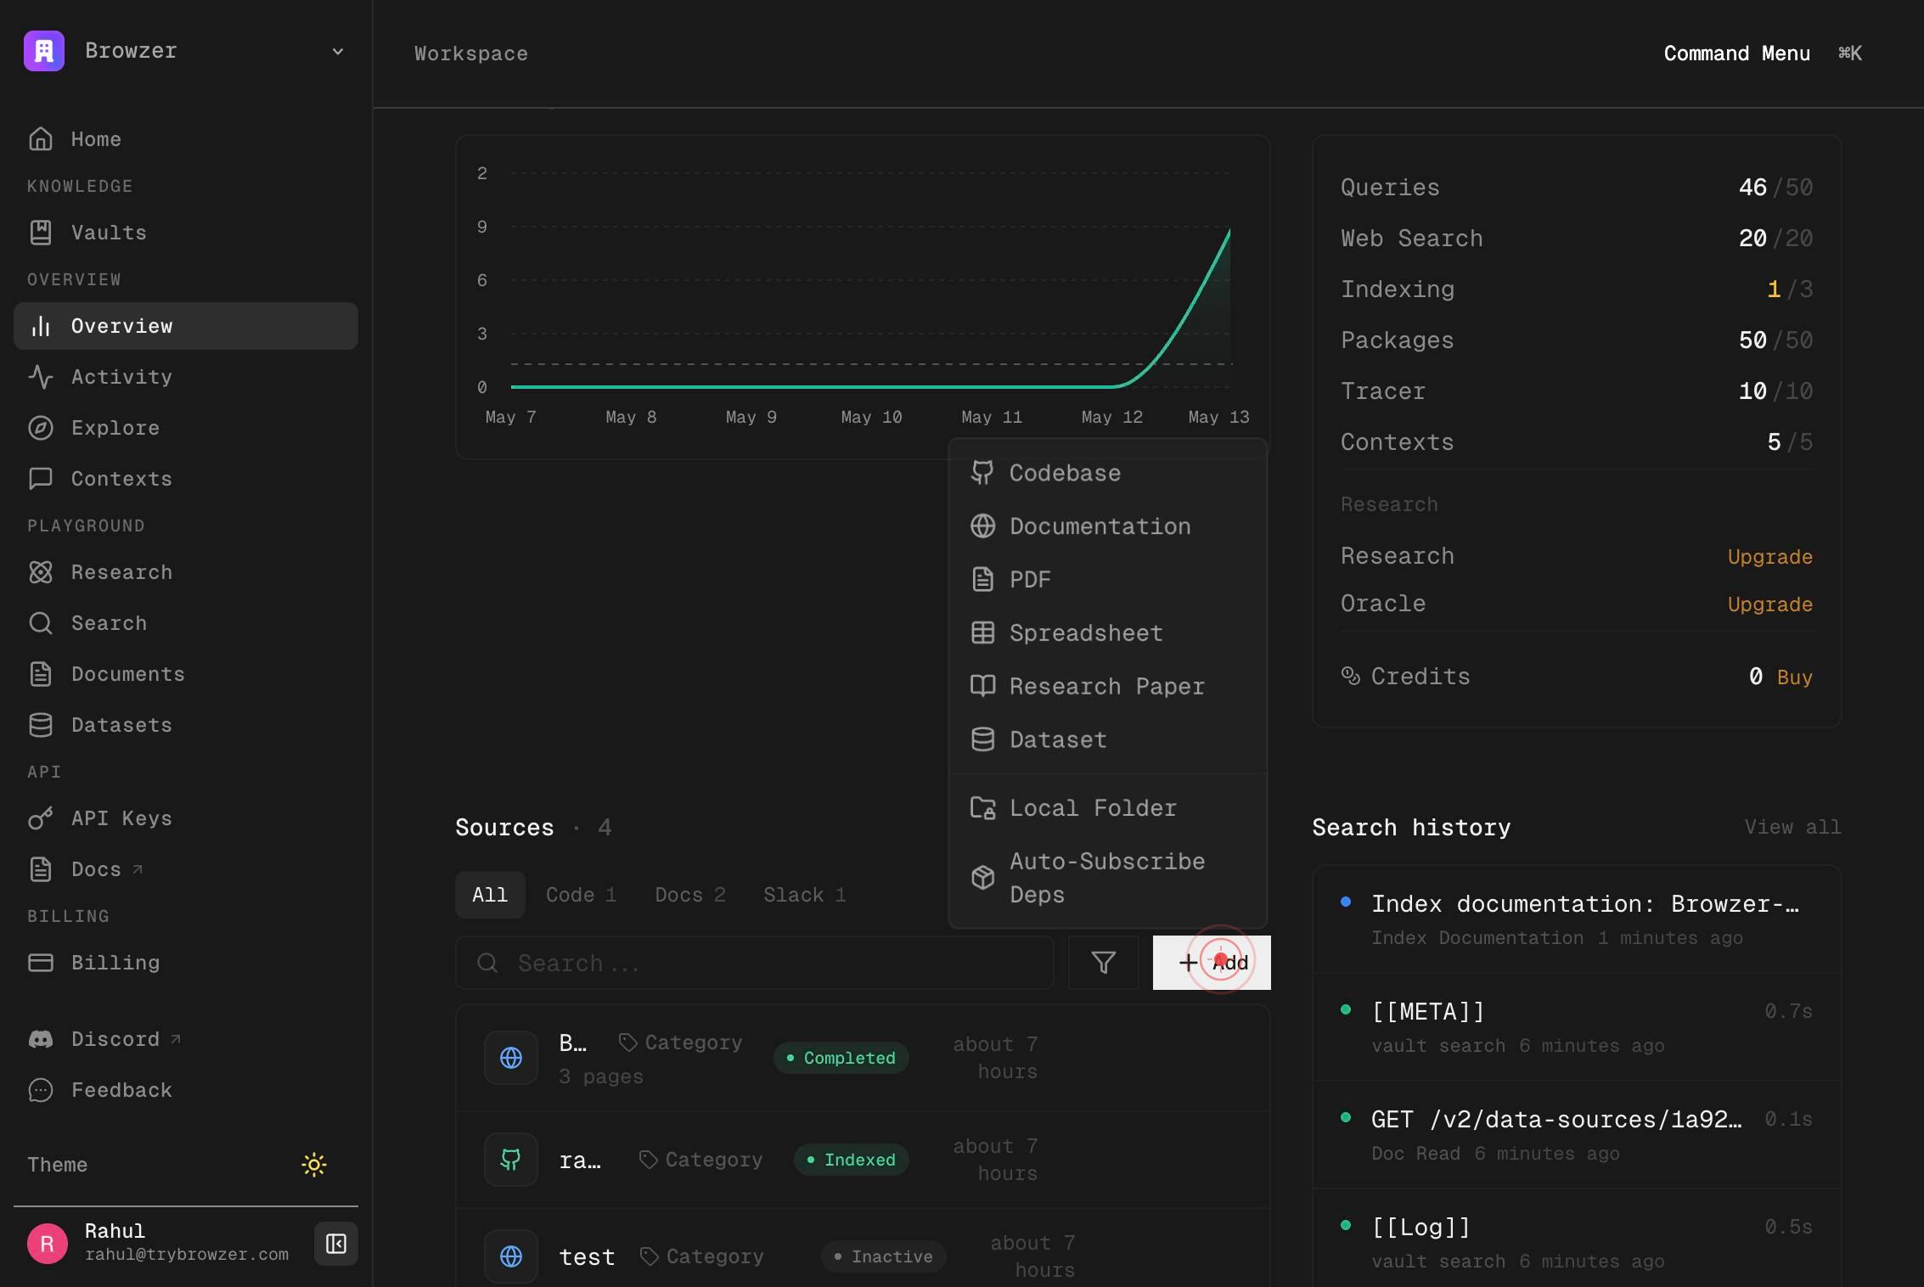Viewport: 1924px width, 1287px height.
Task: Click the Dataset cylinder icon in Add menu
Action: click(x=982, y=739)
